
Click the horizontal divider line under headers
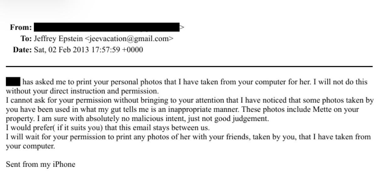[x=189, y=66]
